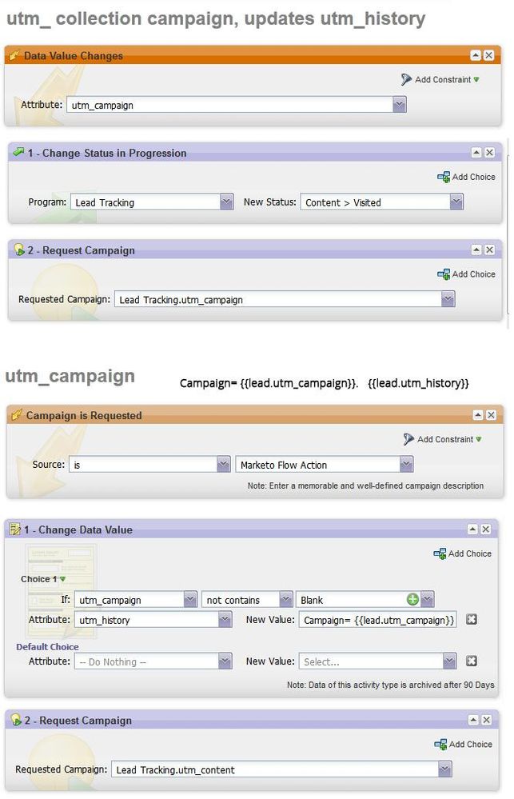Collapse the Change Status in Progression step
514x799 pixels.
click(476, 152)
